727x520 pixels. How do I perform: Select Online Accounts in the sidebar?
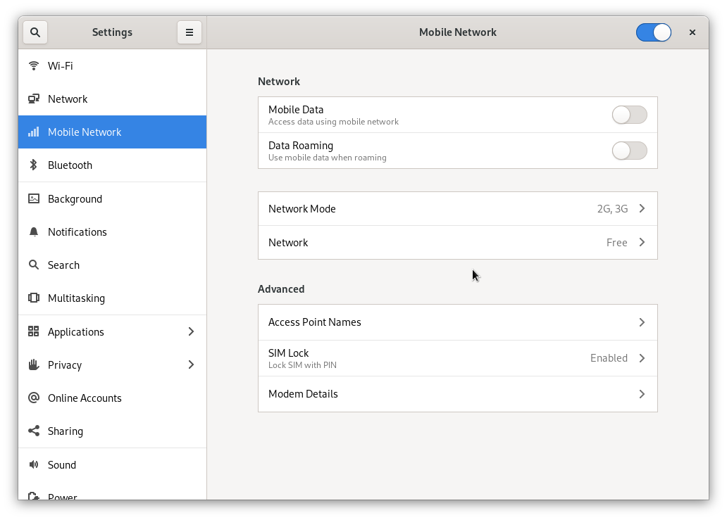[85, 398]
